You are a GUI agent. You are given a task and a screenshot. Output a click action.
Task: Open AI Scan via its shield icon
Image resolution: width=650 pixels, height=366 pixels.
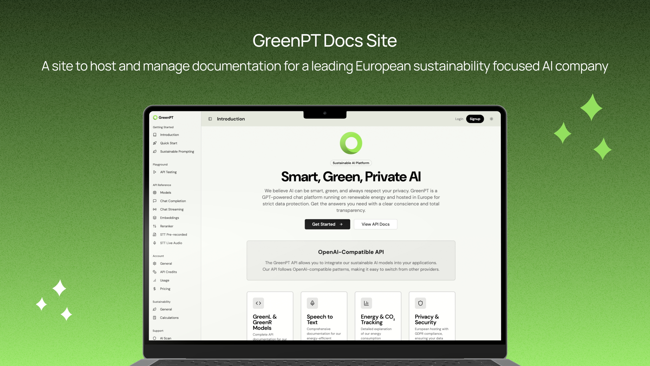154,338
